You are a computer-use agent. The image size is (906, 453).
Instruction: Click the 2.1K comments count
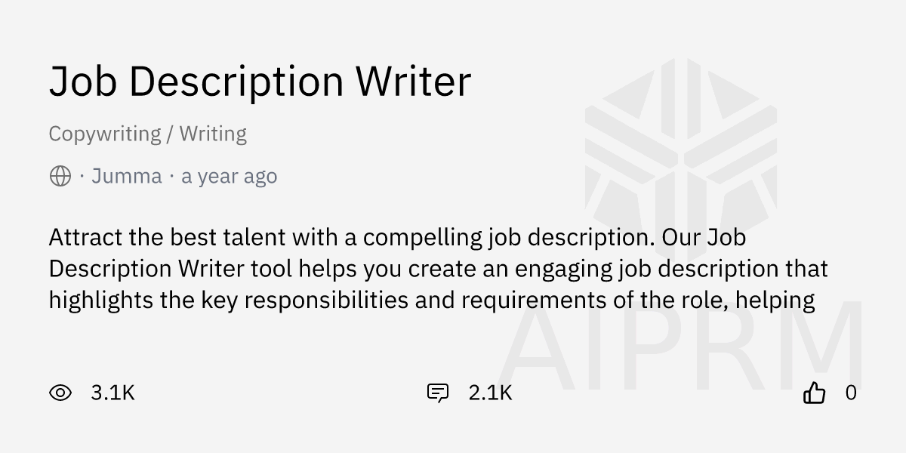(490, 393)
